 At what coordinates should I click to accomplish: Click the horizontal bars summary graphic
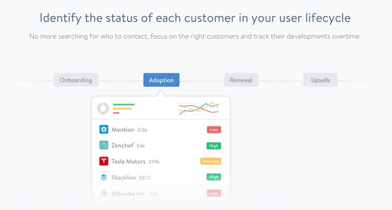coord(123,108)
